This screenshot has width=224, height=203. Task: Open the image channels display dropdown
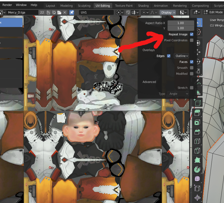pos(183,12)
